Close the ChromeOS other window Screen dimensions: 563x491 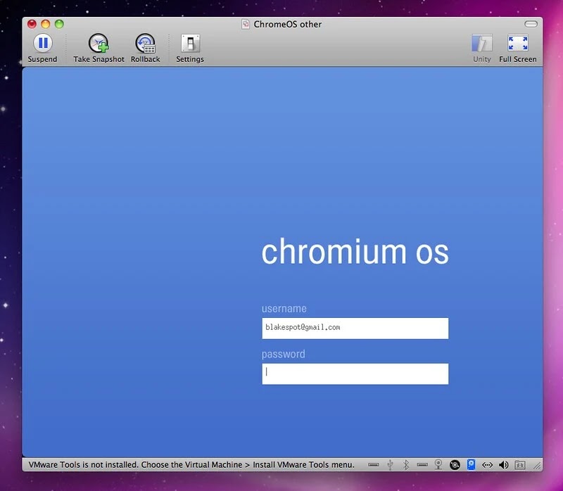point(32,24)
